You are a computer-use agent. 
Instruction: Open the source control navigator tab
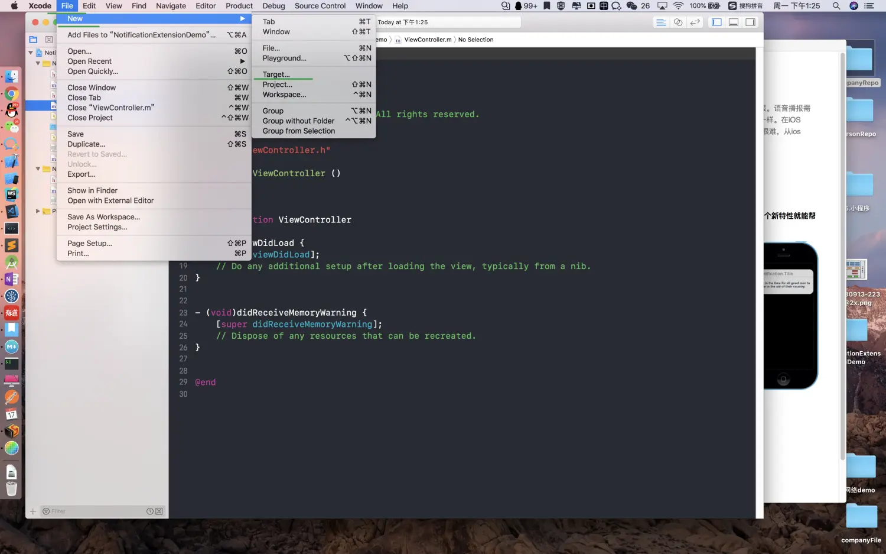click(x=49, y=40)
